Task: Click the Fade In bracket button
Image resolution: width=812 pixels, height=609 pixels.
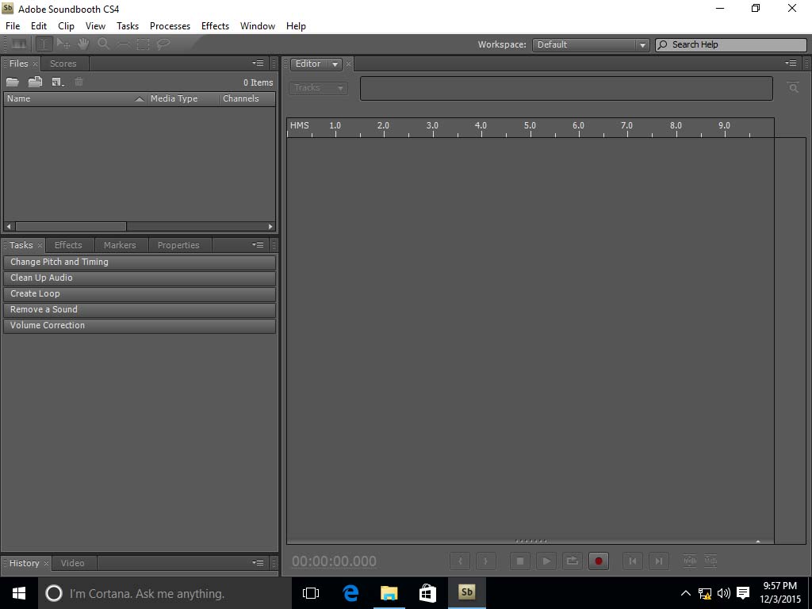Action: click(x=460, y=561)
